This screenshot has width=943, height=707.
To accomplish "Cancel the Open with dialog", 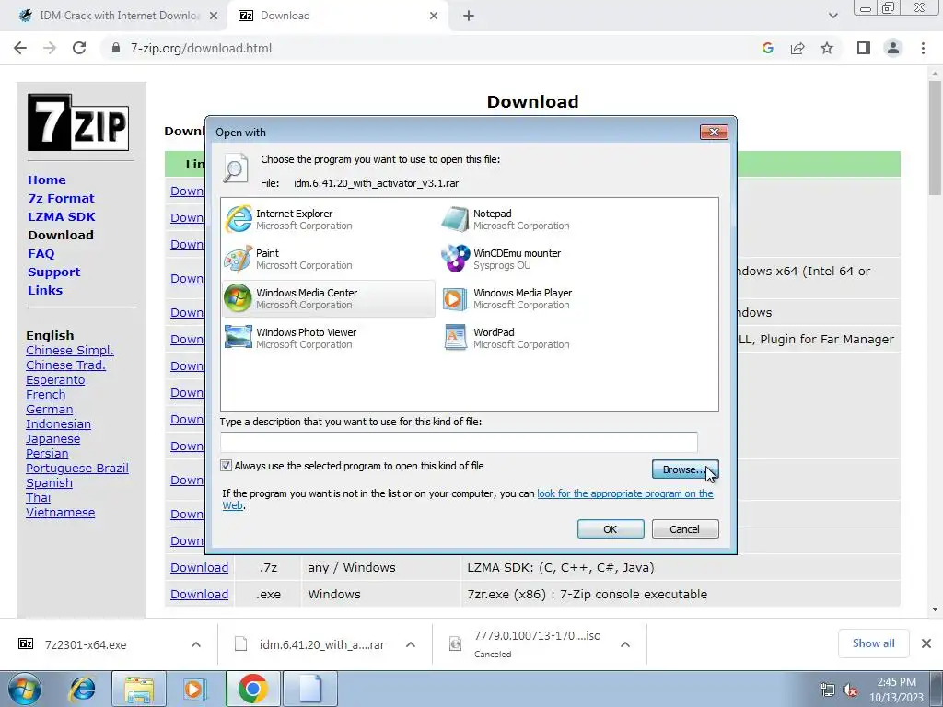I will 685,529.
